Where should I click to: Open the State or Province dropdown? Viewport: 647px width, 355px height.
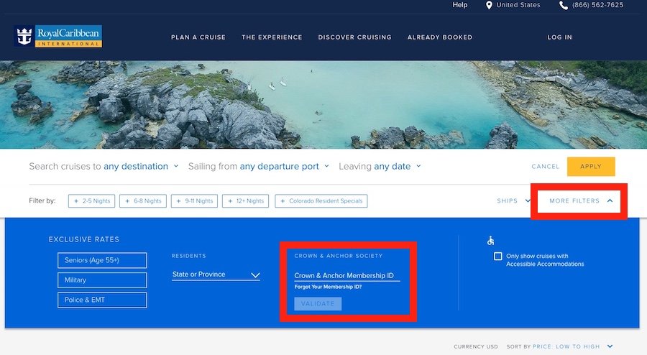coord(216,275)
